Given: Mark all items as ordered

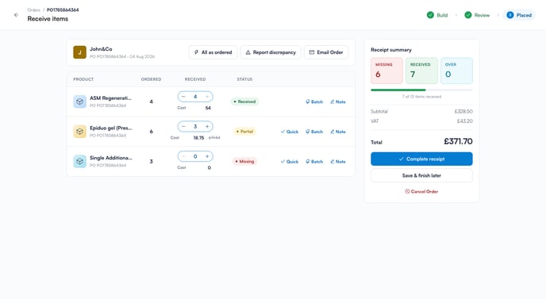Looking at the screenshot, I should (213, 52).
